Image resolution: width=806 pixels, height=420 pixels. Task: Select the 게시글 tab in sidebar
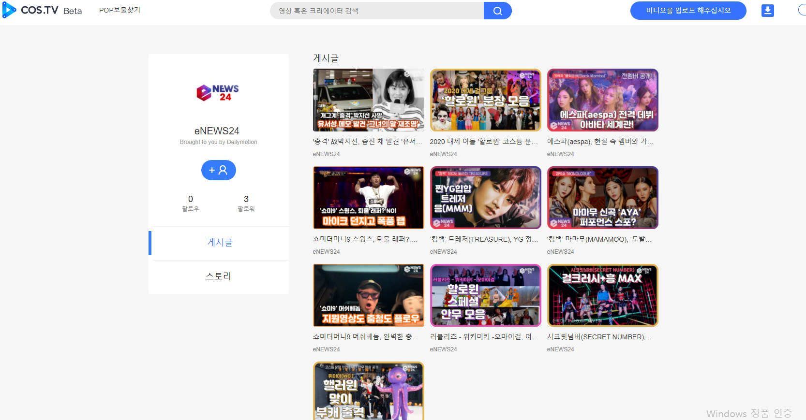[x=220, y=243]
